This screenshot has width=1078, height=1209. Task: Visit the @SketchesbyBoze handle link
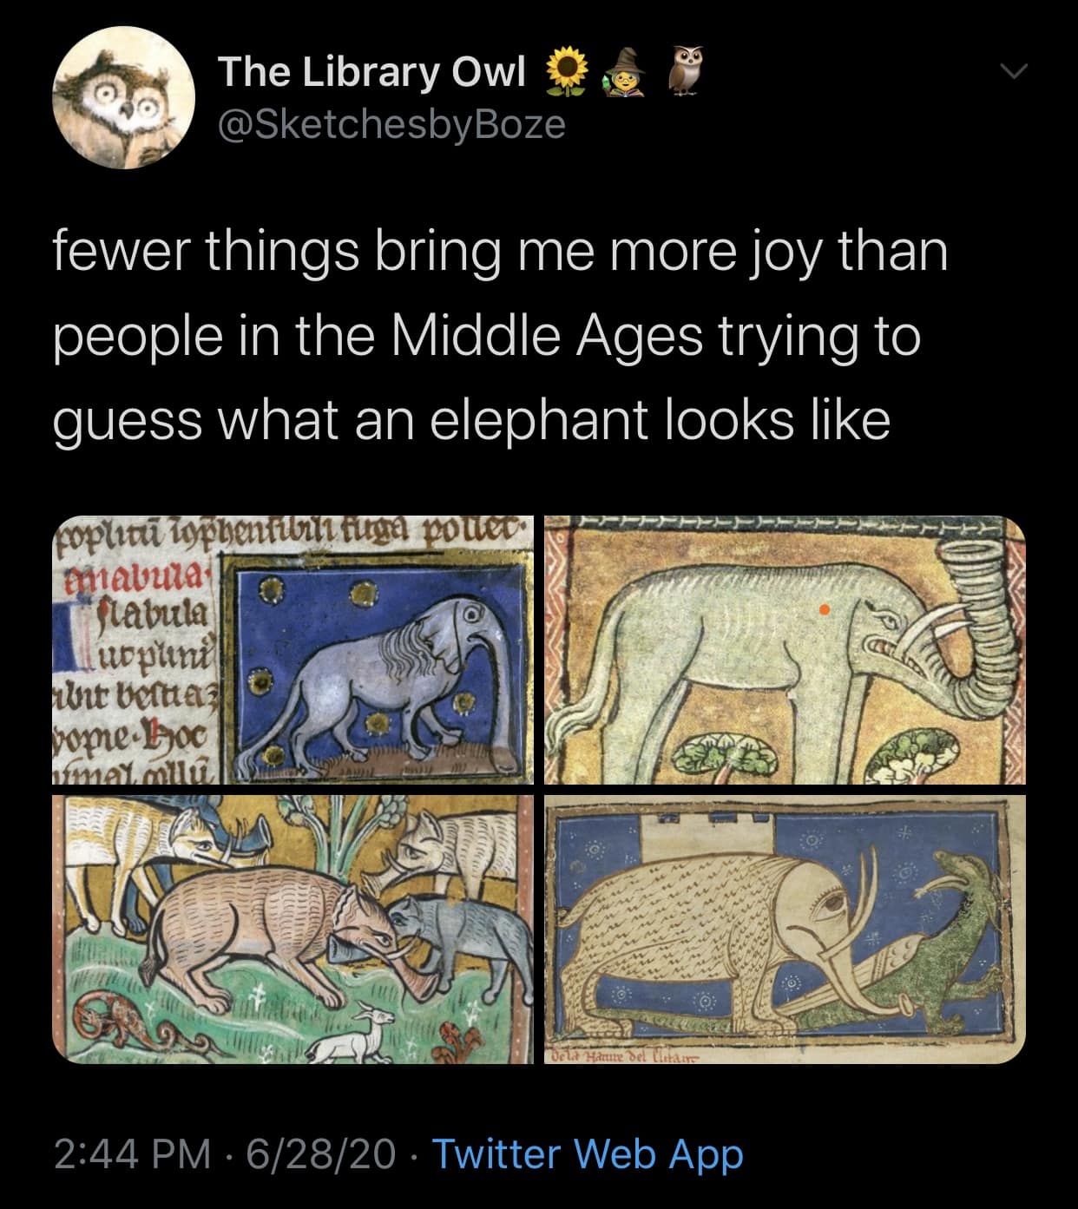[391, 125]
